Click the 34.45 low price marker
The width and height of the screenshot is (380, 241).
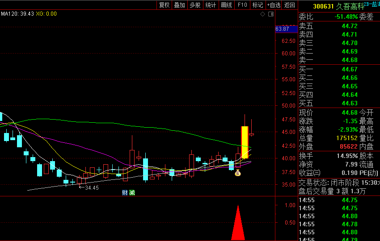91,188
